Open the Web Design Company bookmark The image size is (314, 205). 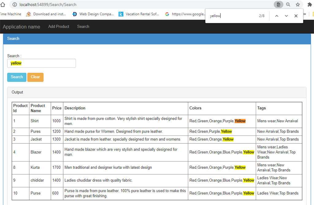(93, 14)
